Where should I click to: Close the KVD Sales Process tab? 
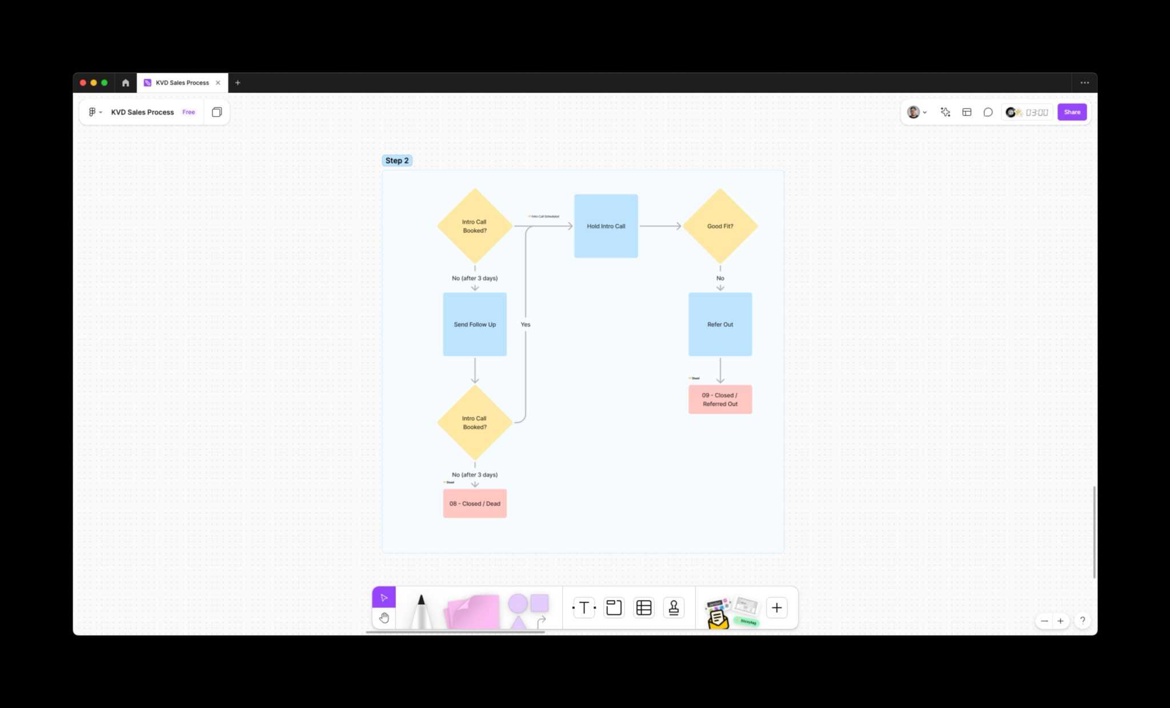pos(218,83)
